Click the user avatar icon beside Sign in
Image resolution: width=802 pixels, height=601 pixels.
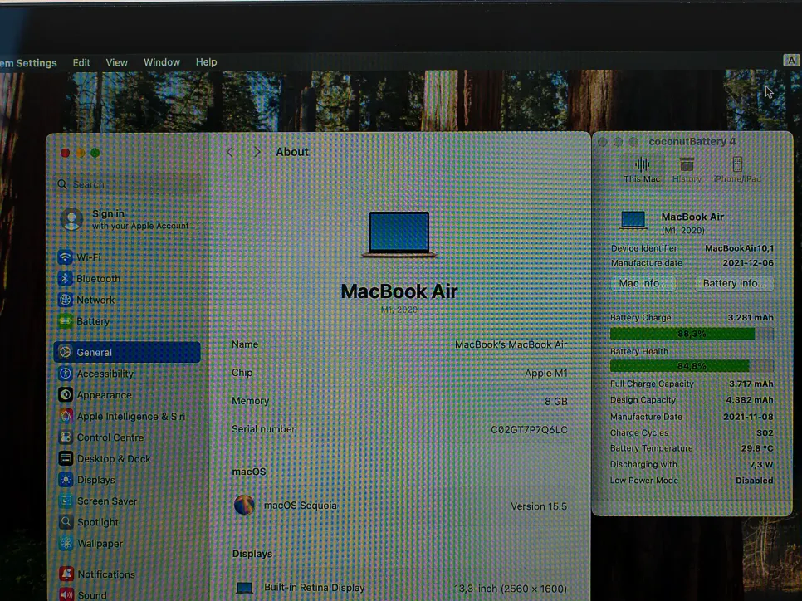(x=71, y=219)
